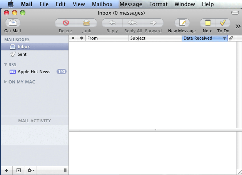Open the Help menu
The height and width of the screenshot is (175, 242).
208,4
